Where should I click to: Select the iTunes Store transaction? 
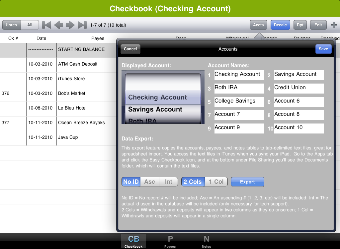coord(58,79)
